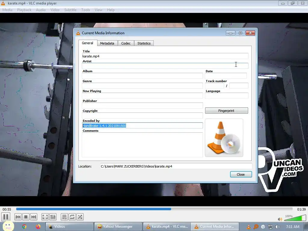Switch to Yahoo! Messenger in taskbar
The image size is (308, 231).
tap(118, 226)
